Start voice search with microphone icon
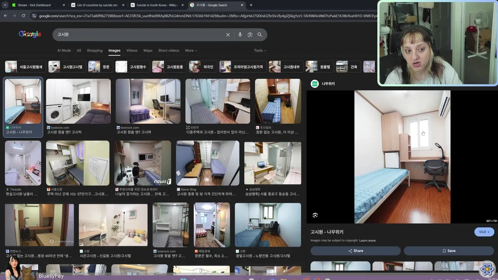Screen dimensions: 498x280 coord(240,35)
